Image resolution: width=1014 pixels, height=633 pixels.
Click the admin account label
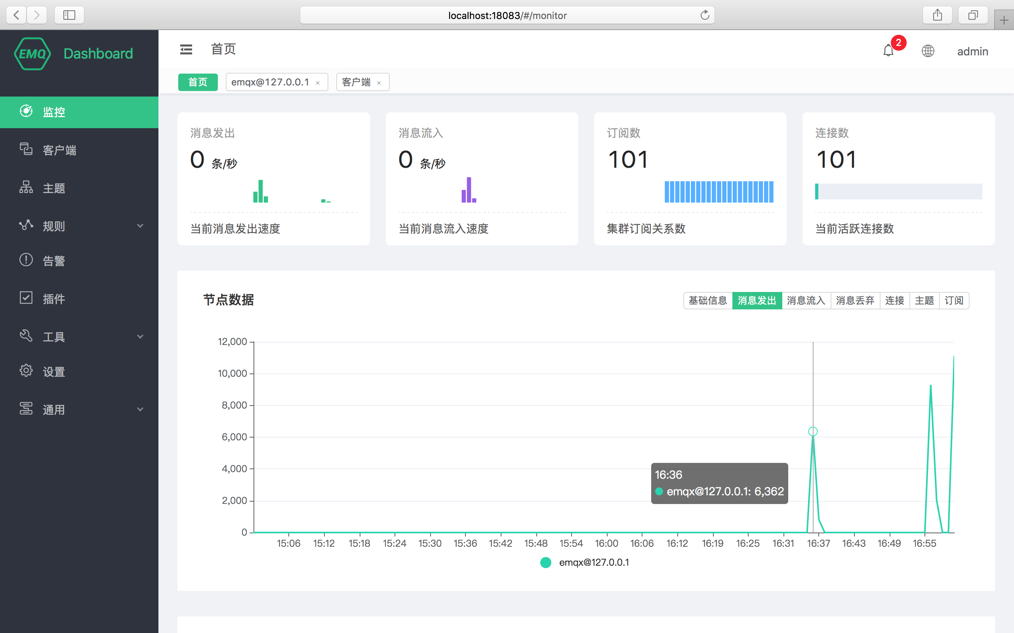point(972,51)
